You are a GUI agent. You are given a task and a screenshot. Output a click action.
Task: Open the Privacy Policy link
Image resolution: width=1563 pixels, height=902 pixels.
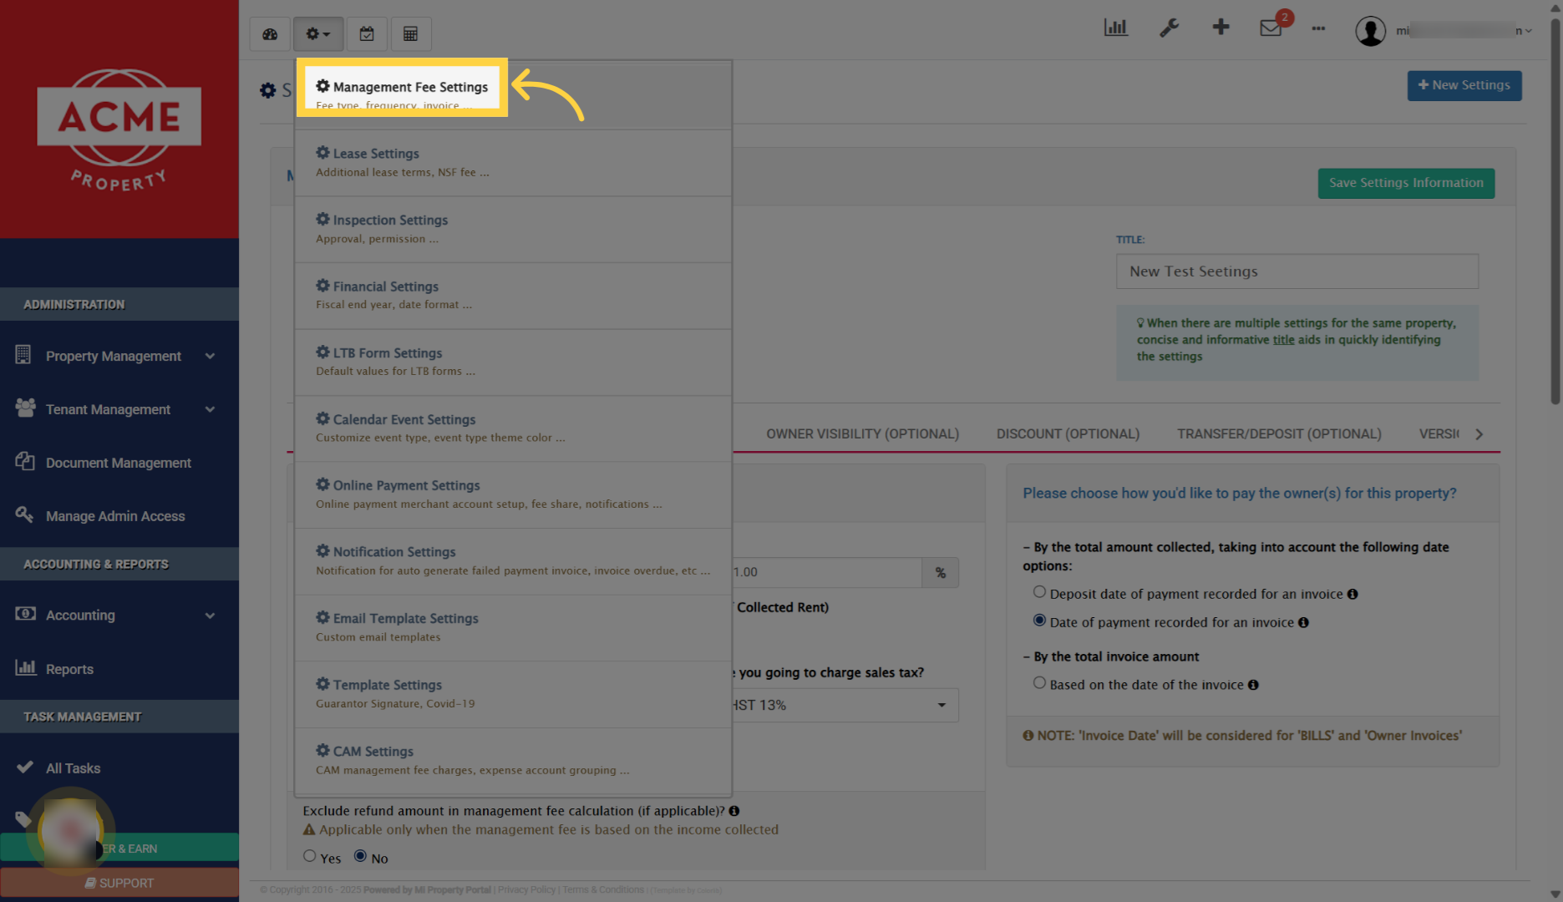[x=526, y=889]
